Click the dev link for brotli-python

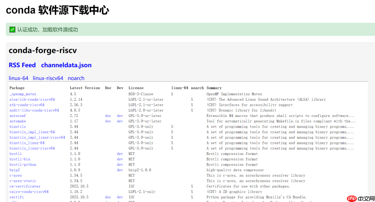click(120, 165)
